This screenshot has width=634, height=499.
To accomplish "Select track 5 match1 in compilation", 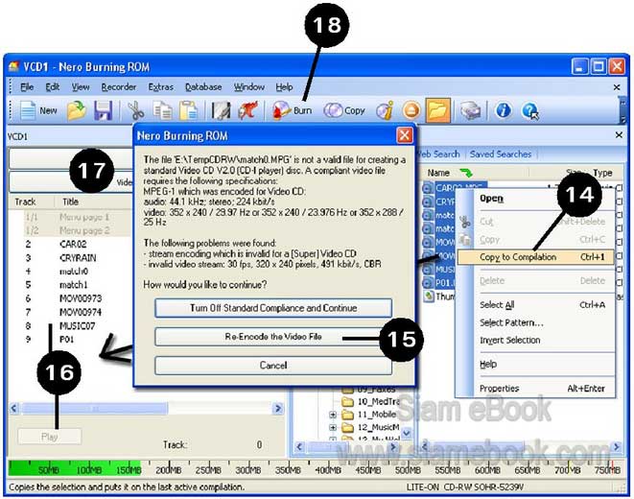I will [x=73, y=285].
